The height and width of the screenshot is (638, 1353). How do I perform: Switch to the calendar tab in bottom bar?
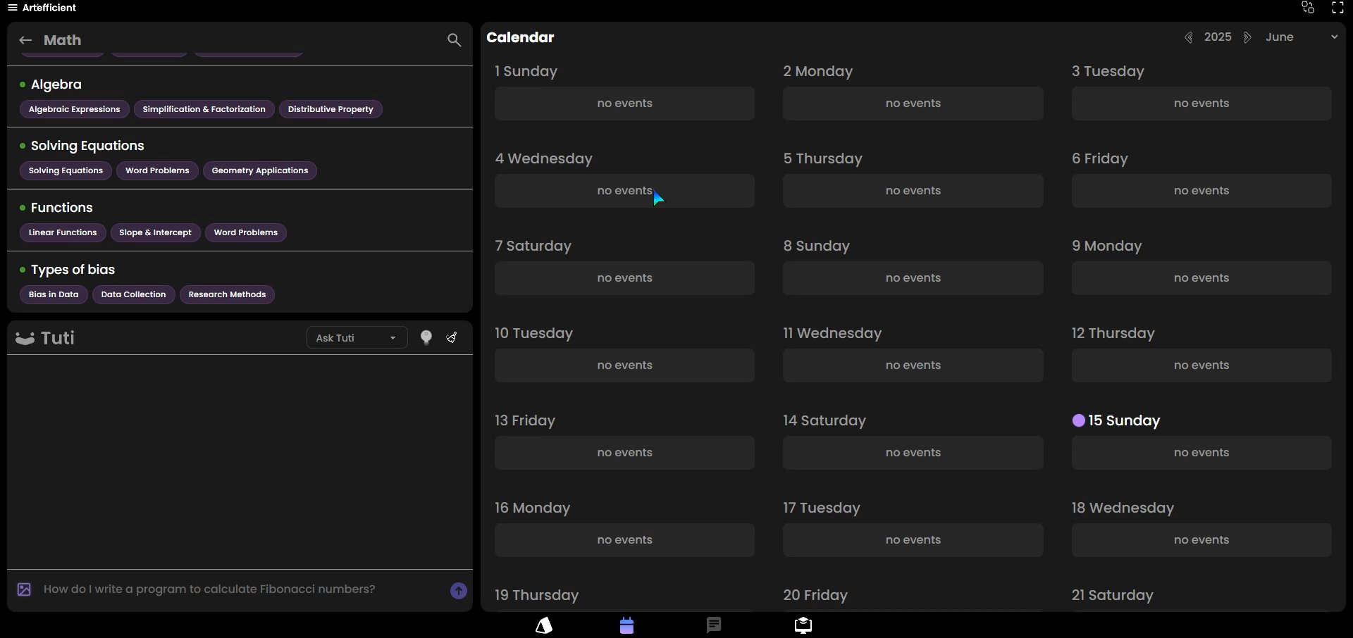coord(626,625)
